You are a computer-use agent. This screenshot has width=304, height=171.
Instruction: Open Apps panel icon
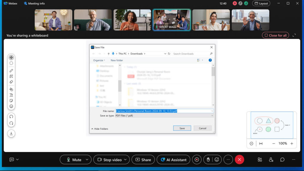click(260, 159)
